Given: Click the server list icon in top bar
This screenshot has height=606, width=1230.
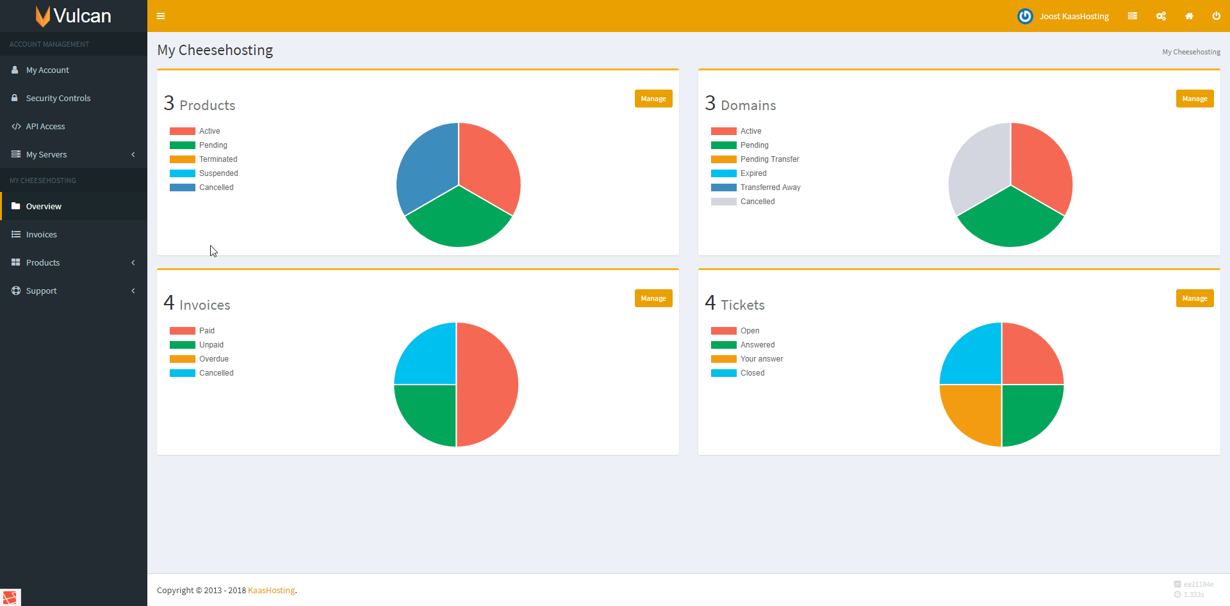Looking at the screenshot, I should point(1133,16).
